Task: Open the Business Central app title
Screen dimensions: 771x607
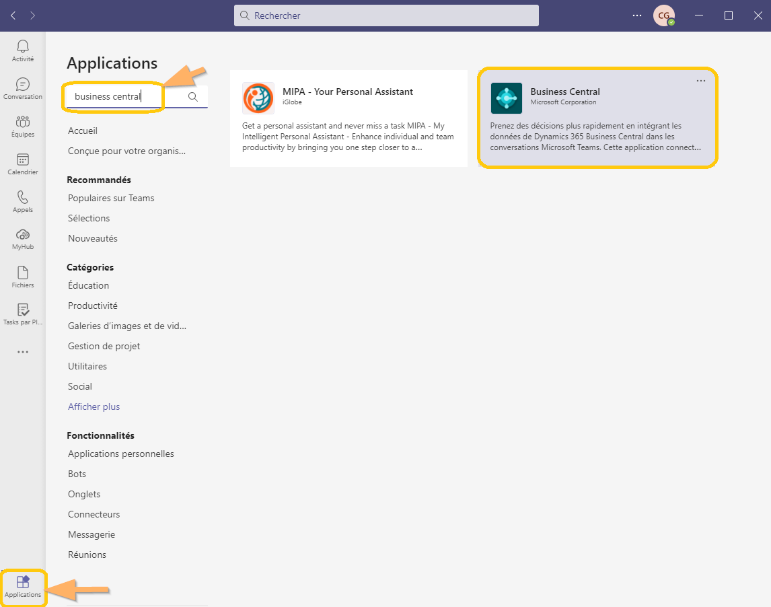Action: [x=565, y=92]
